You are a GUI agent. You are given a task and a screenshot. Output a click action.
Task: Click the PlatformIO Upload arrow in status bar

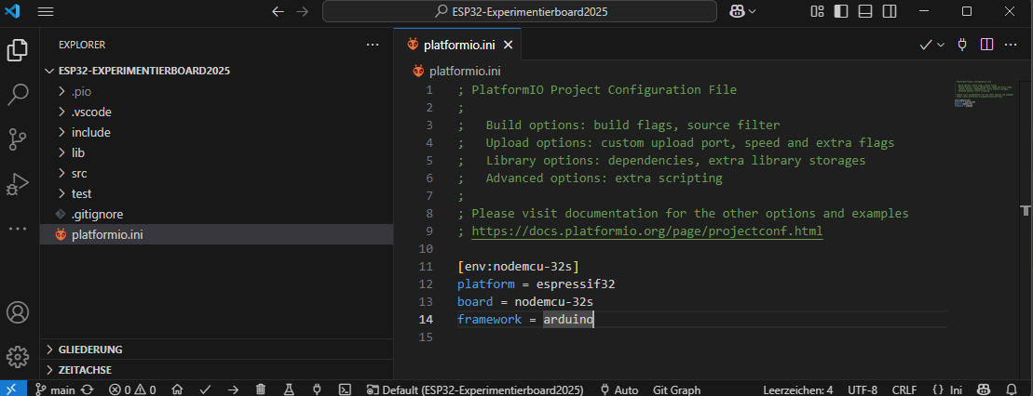pyautogui.click(x=233, y=389)
